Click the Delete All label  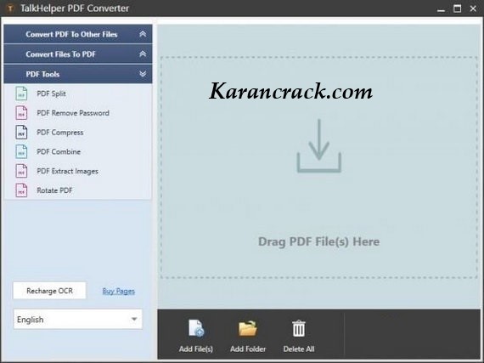coord(299,349)
